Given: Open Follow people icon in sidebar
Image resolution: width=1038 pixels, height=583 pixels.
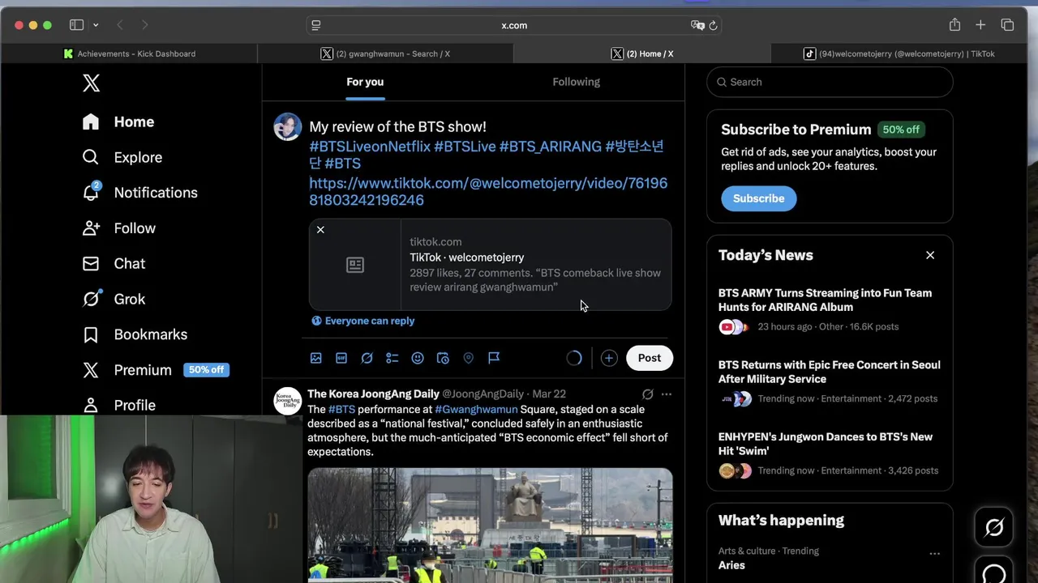Looking at the screenshot, I should click(91, 228).
